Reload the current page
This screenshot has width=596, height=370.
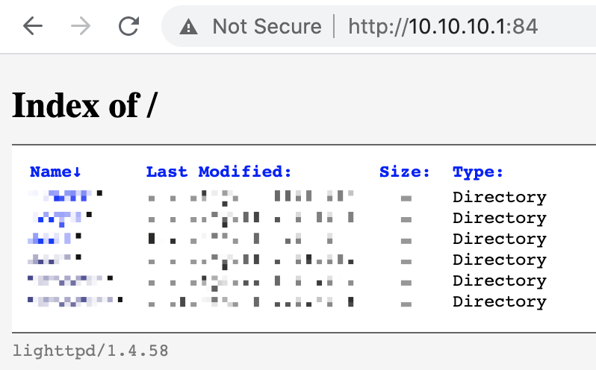[x=129, y=27]
